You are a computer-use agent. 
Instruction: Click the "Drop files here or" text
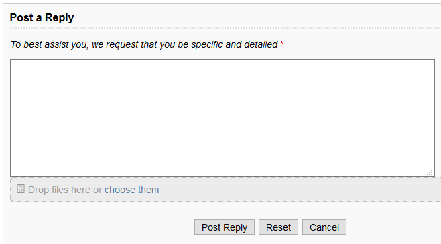65,190
